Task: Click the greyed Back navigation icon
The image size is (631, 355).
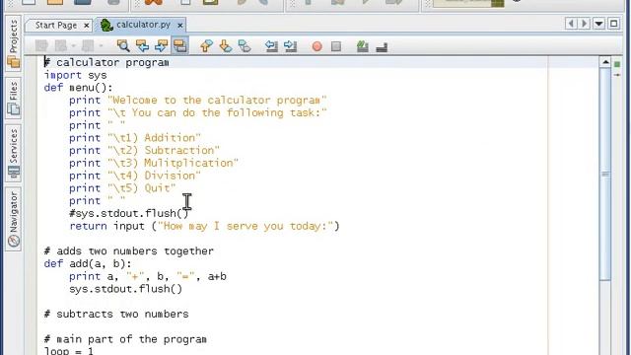Action: click(x=61, y=46)
